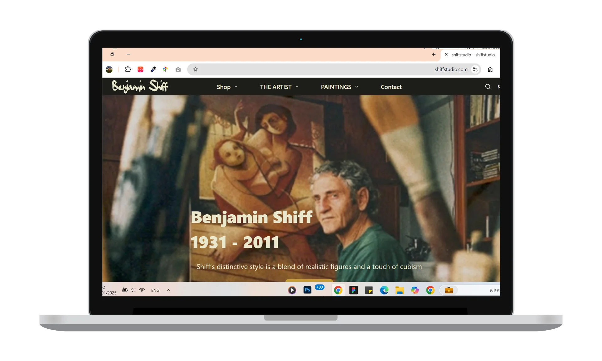The height and width of the screenshot is (361, 602).
Task: Open Photoshop from the taskbar
Action: (307, 290)
